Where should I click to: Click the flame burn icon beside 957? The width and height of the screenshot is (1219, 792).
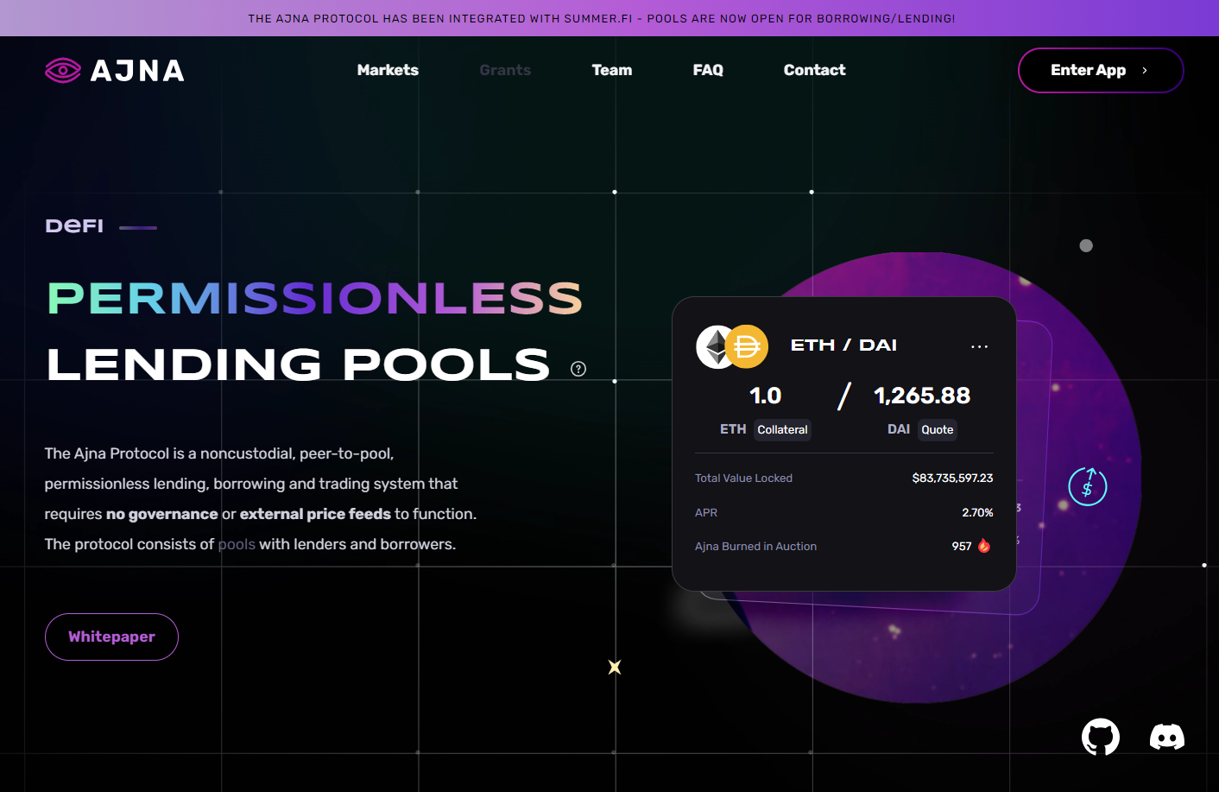click(x=984, y=546)
